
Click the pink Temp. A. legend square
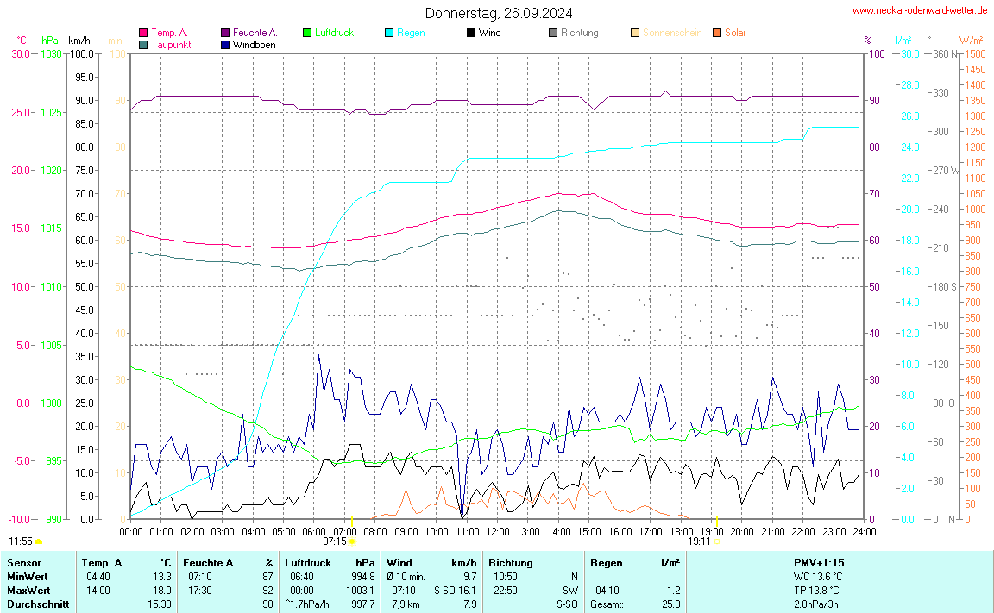[x=143, y=33]
